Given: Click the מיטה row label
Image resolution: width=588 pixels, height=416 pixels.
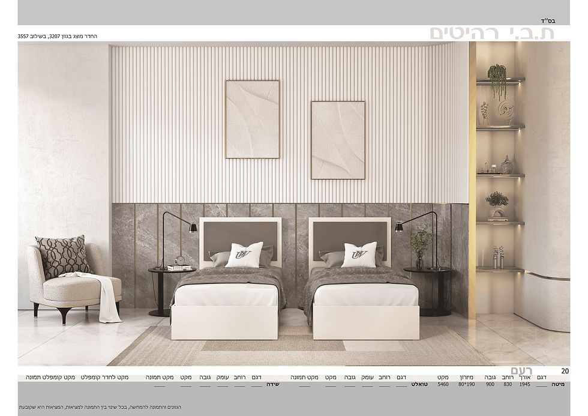Looking at the screenshot, I should [x=557, y=385].
